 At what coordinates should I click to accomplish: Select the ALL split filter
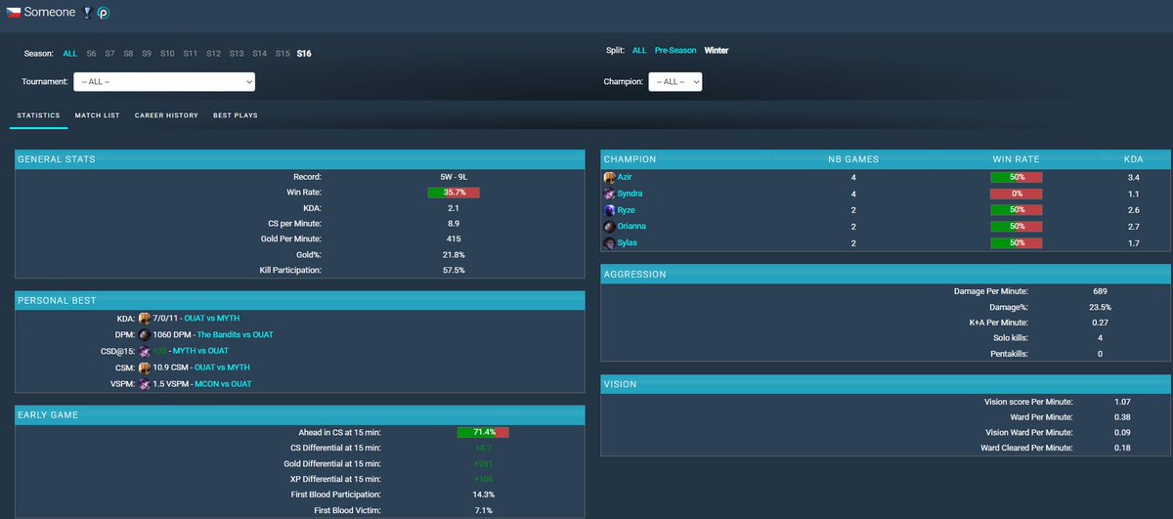tap(639, 50)
